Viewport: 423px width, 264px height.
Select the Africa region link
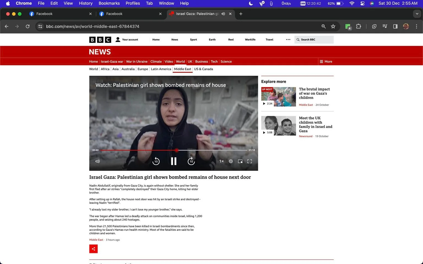tap(105, 69)
